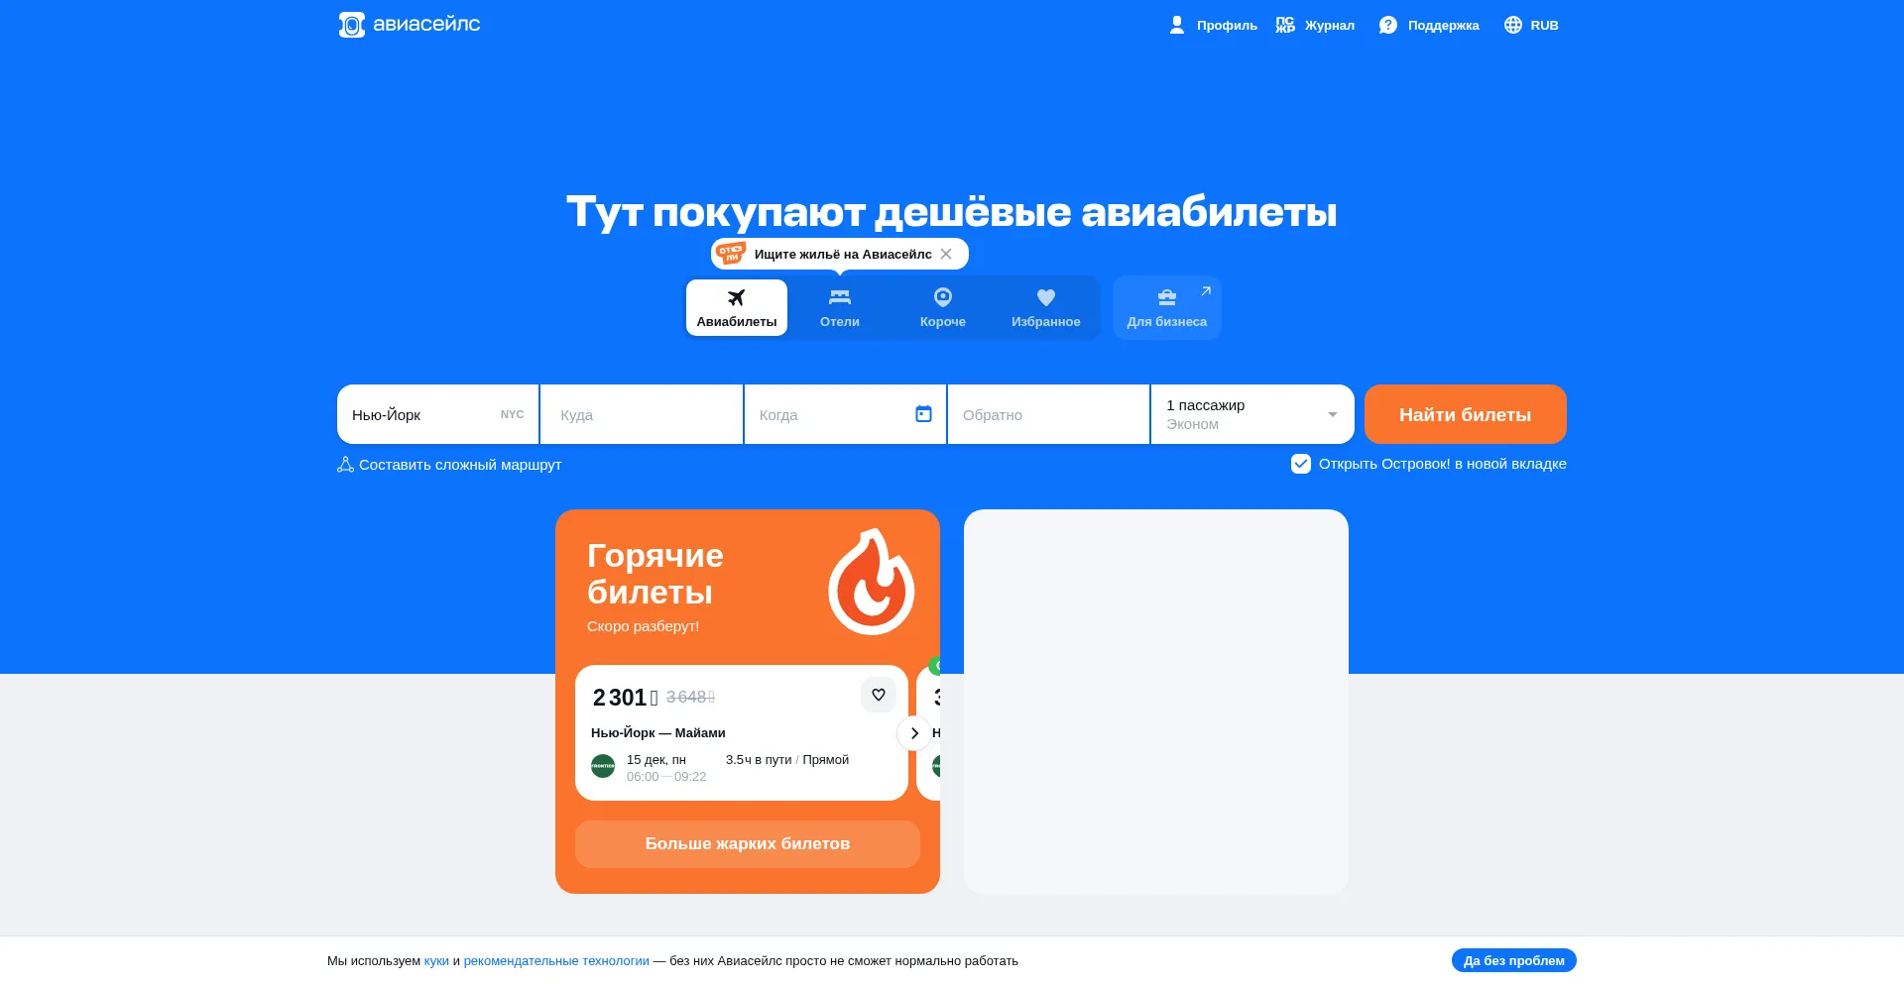Click the Больше жарких билетов button
The width and height of the screenshot is (1904, 984).
tap(747, 843)
